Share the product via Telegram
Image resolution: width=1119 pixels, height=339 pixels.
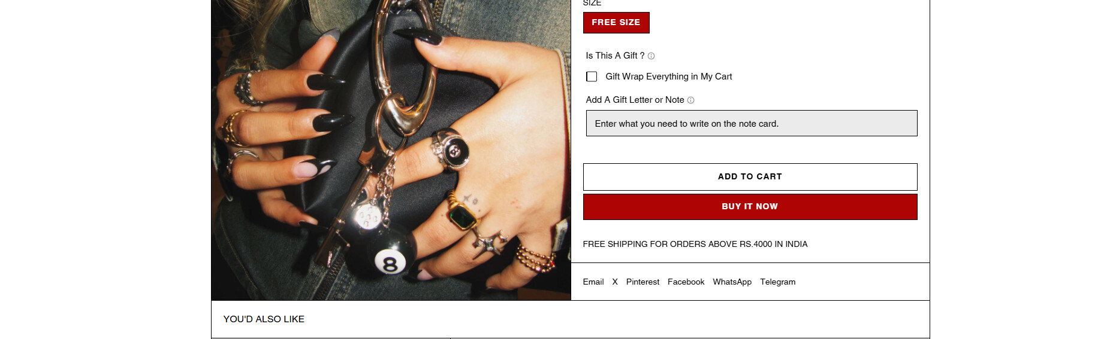tap(778, 282)
